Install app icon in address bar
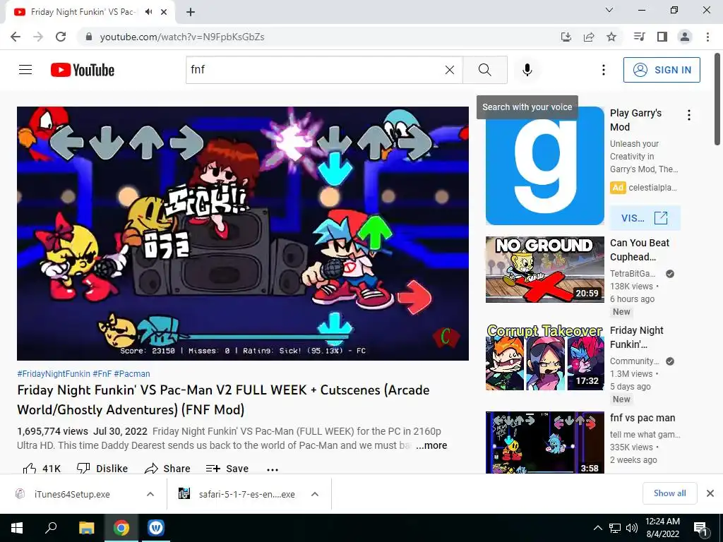This screenshot has width=723, height=542. point(566,37)
